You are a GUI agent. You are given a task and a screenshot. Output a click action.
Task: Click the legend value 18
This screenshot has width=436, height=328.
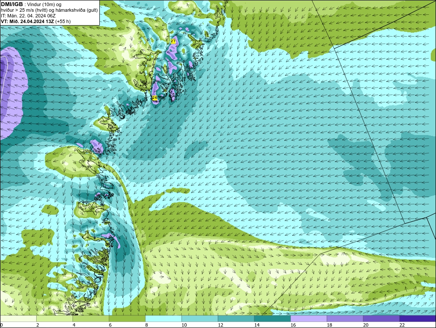tap(330, 325)
